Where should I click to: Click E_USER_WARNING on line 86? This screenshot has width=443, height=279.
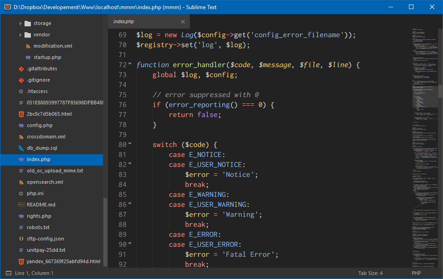[217, 205]
